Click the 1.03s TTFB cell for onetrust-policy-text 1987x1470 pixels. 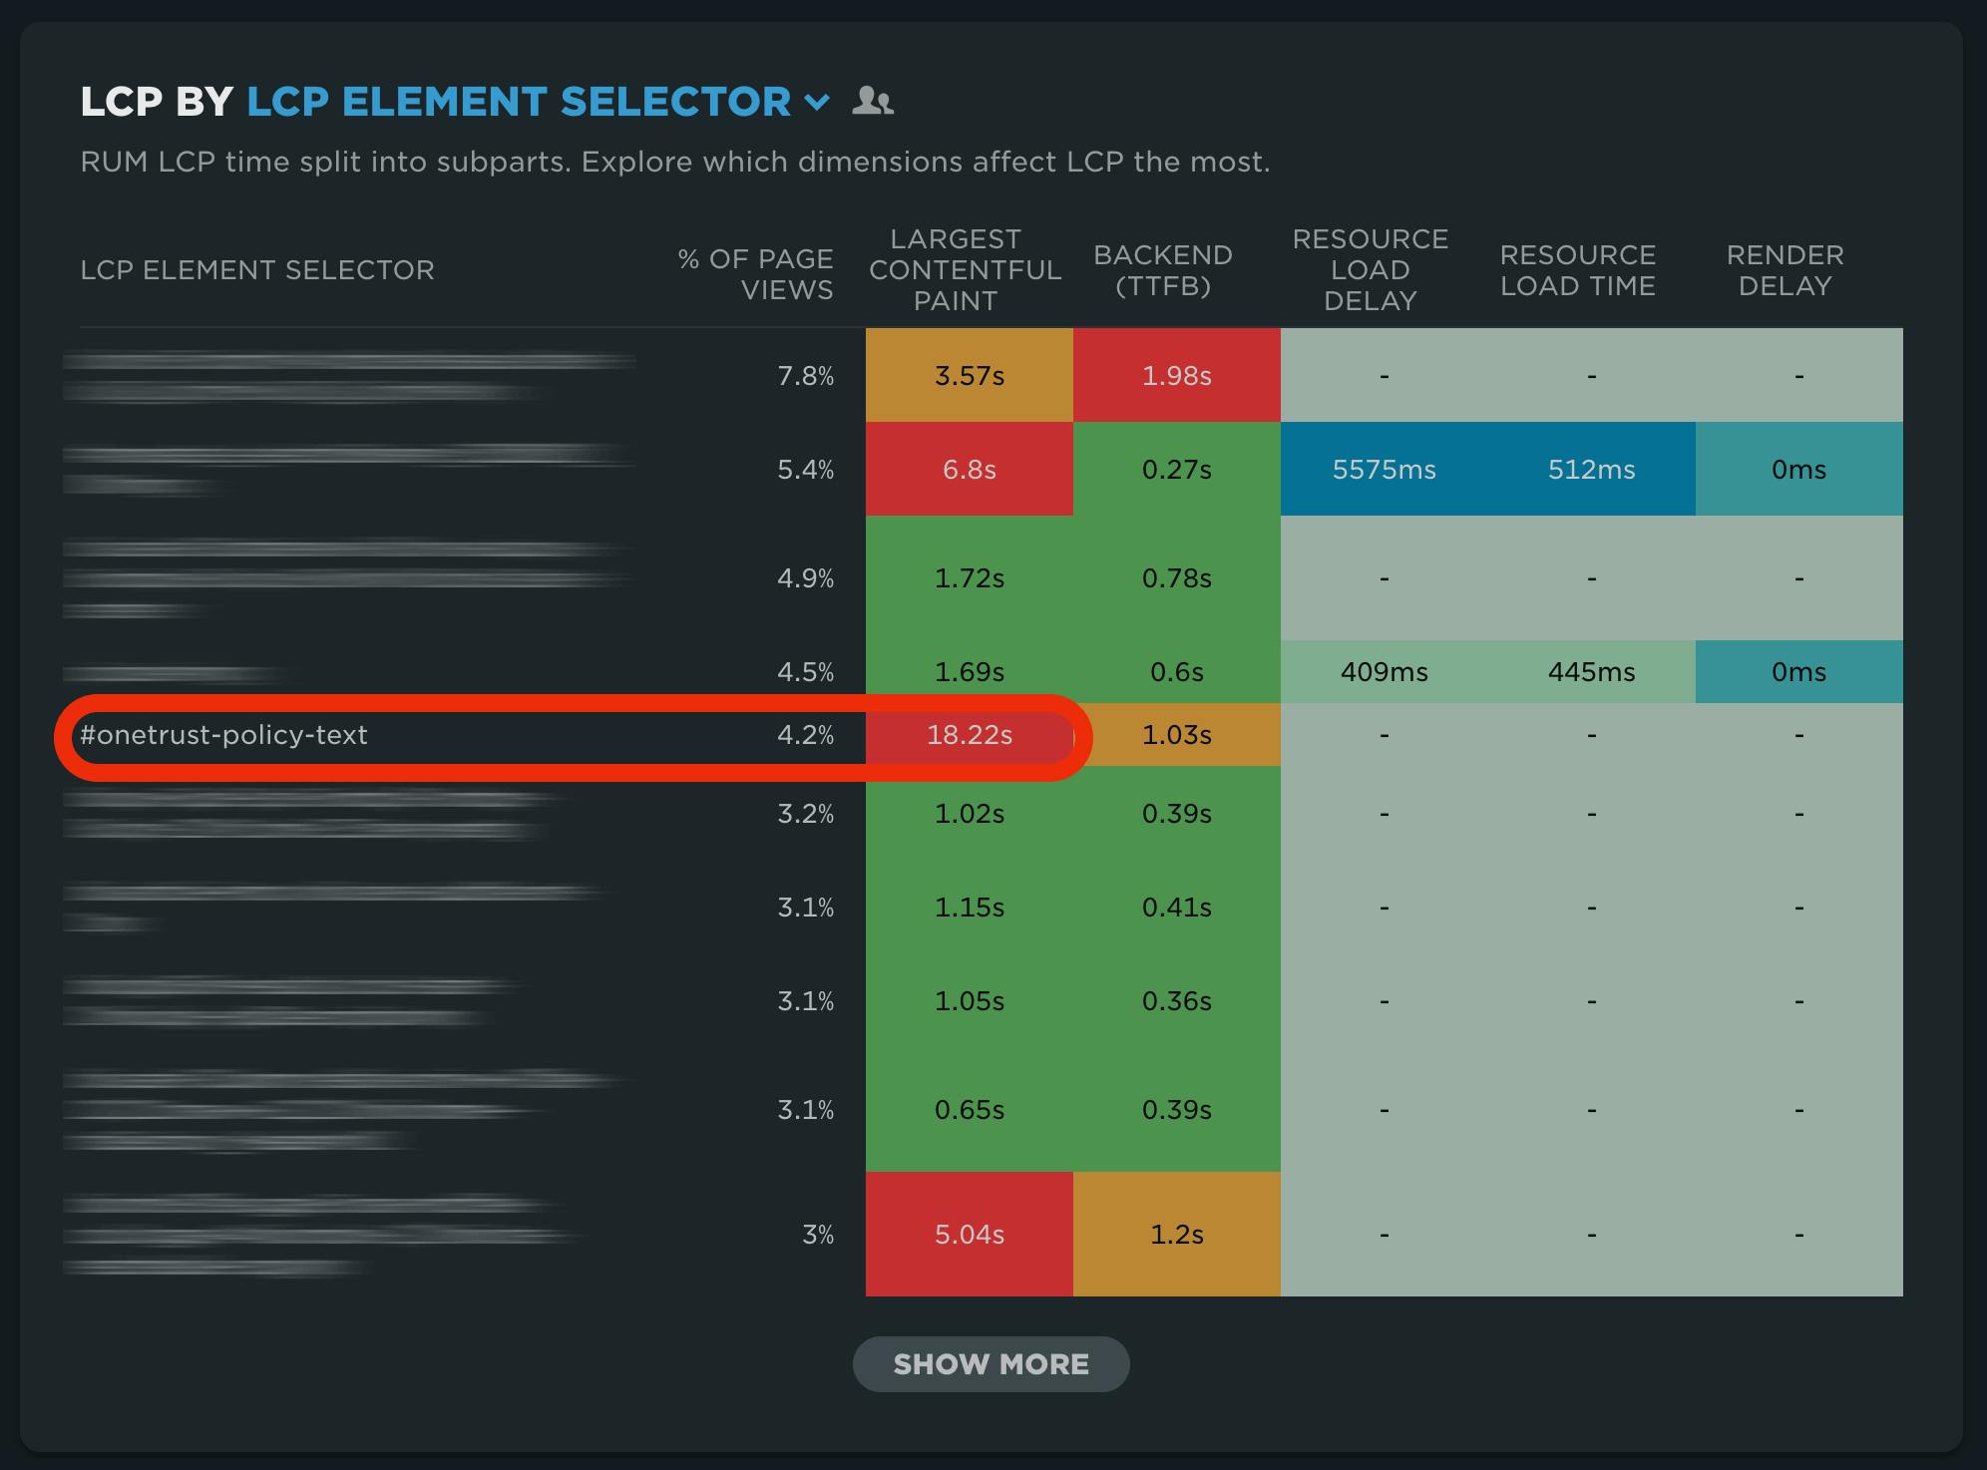[x=1177, y=736]
